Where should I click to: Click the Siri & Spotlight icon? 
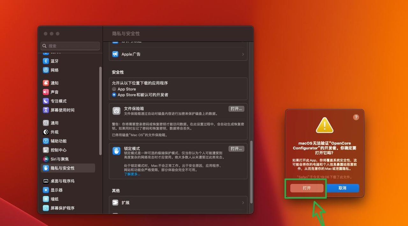pos(46,159)
